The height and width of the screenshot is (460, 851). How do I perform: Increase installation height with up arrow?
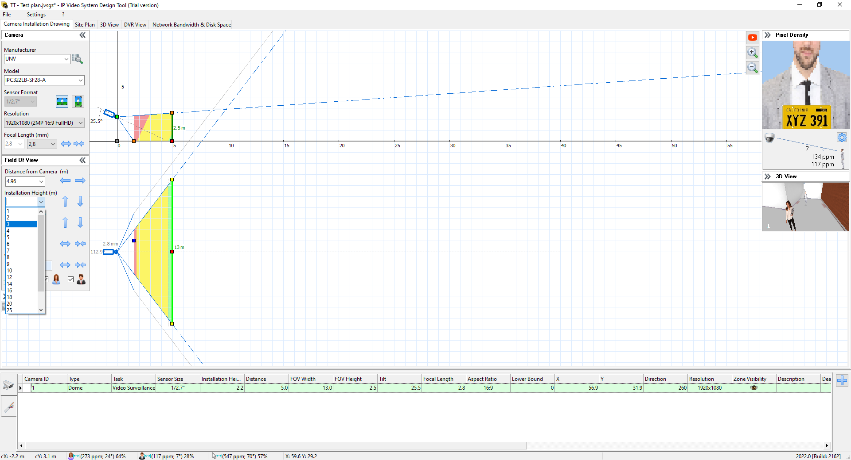[65, 202]
